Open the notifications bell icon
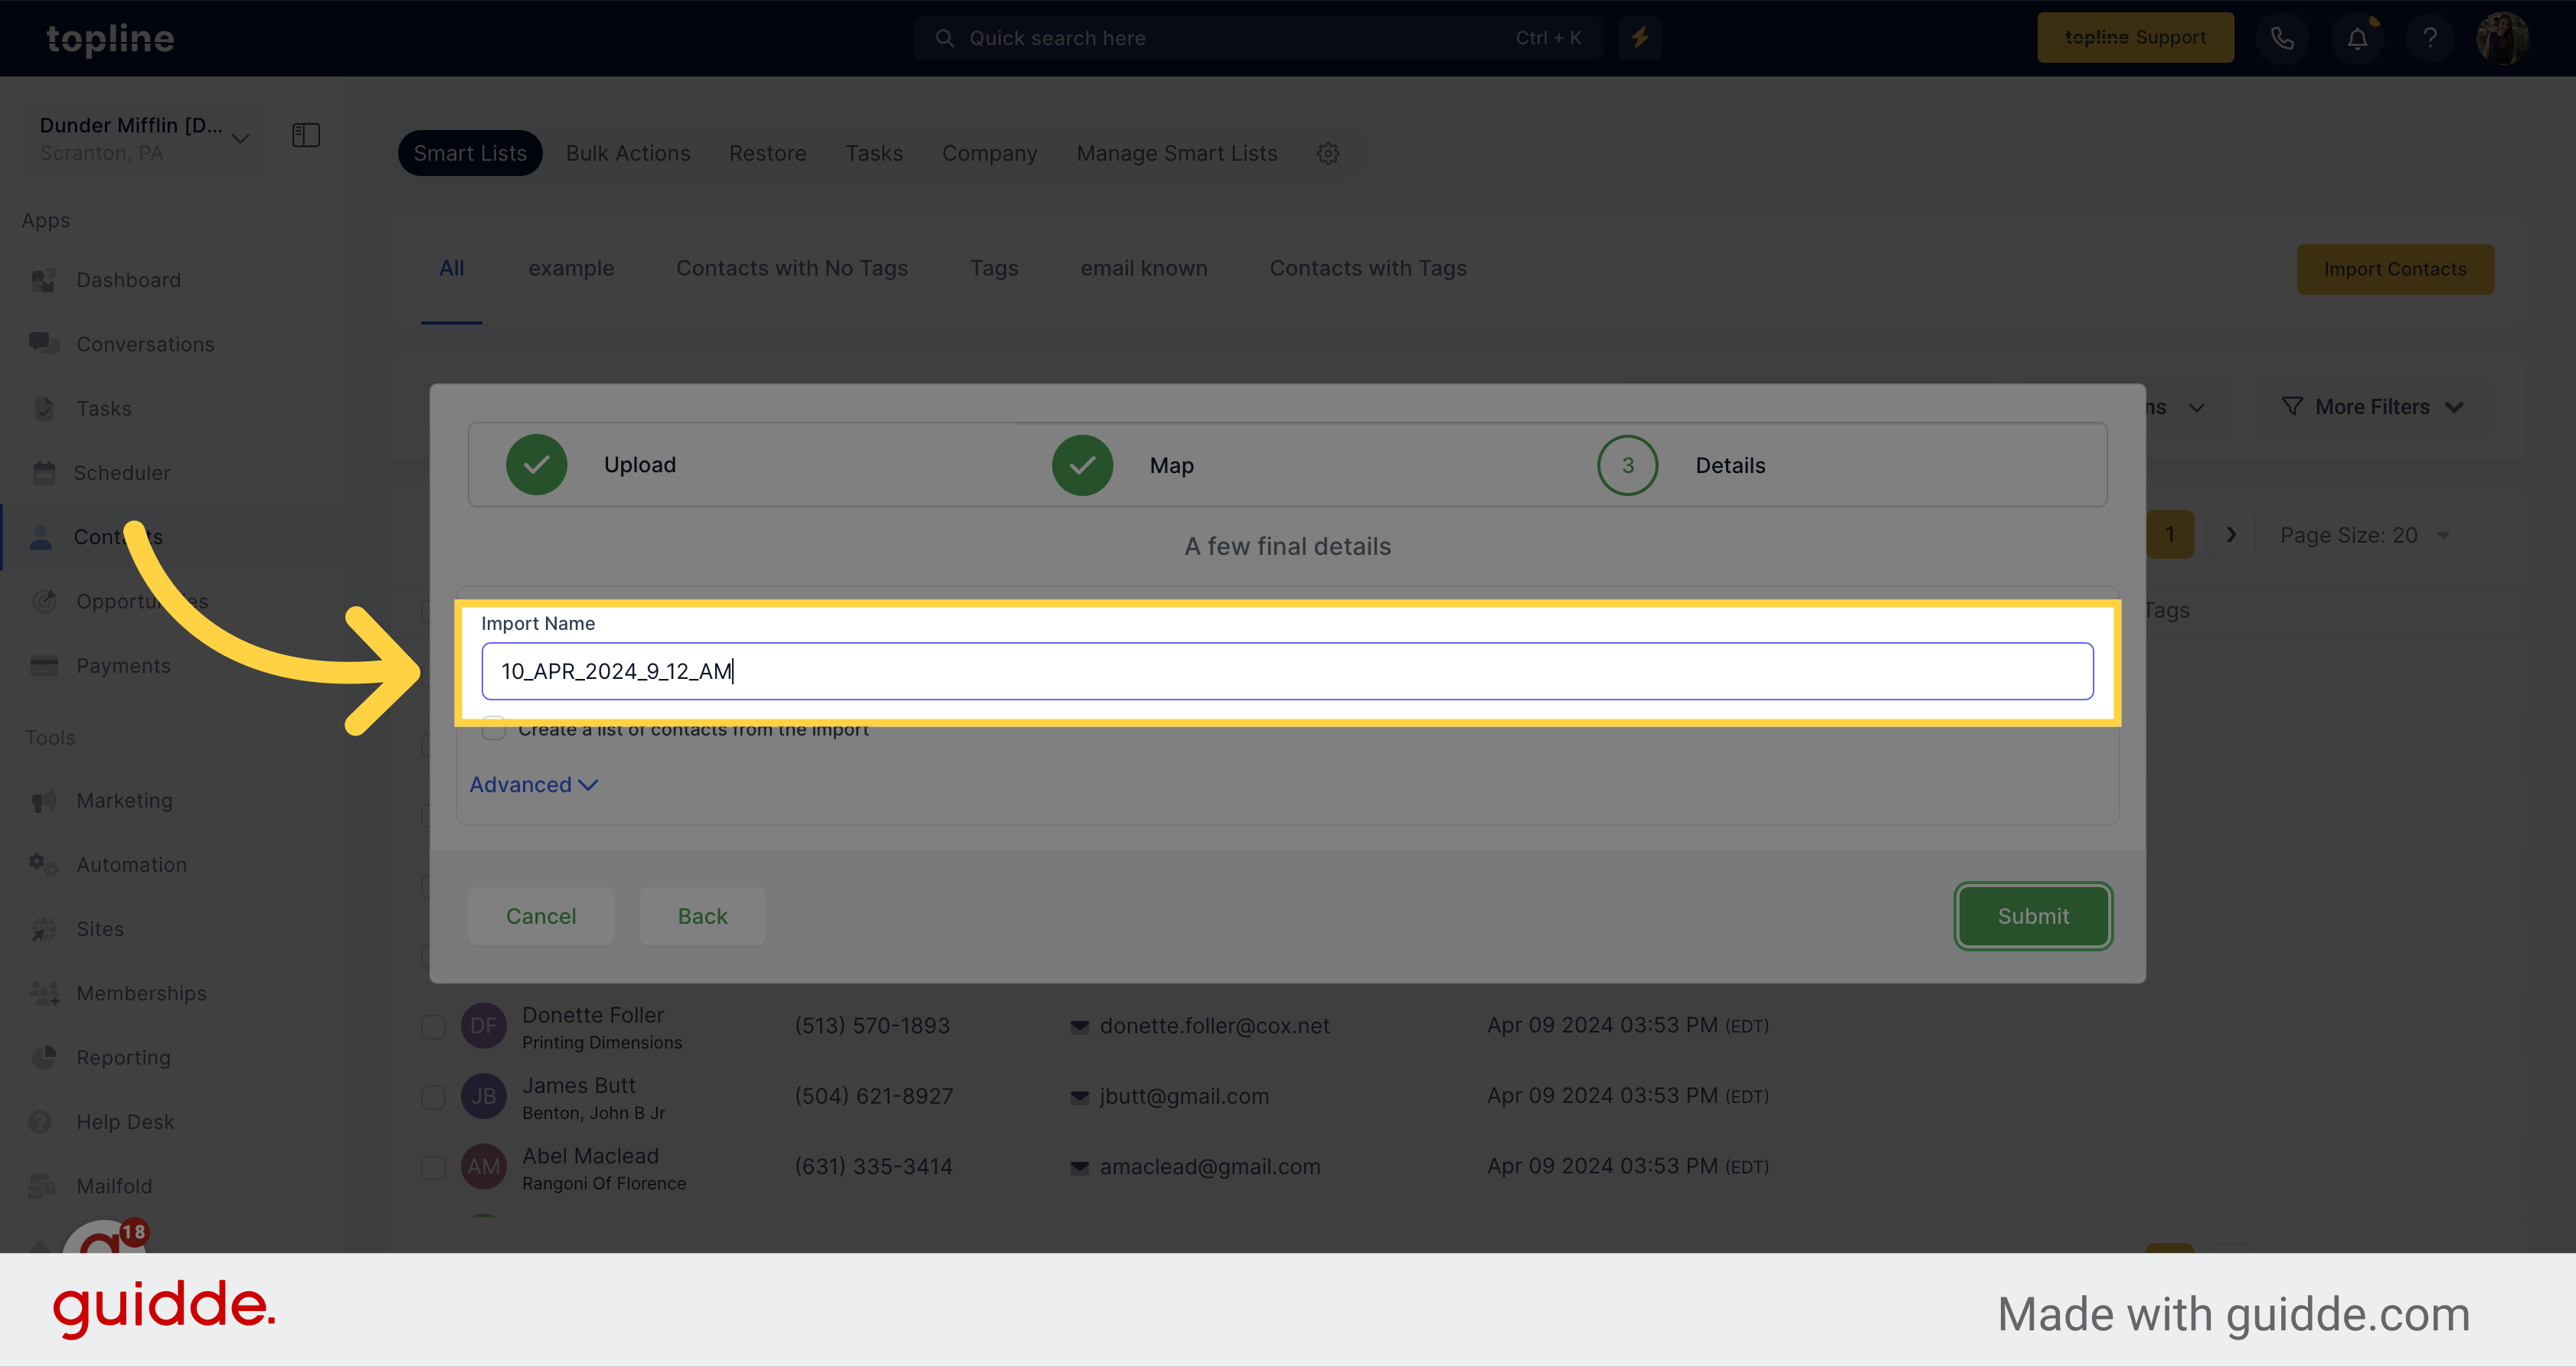This screenshot has height=1367, width=2576. click(x=2356, y=38)
